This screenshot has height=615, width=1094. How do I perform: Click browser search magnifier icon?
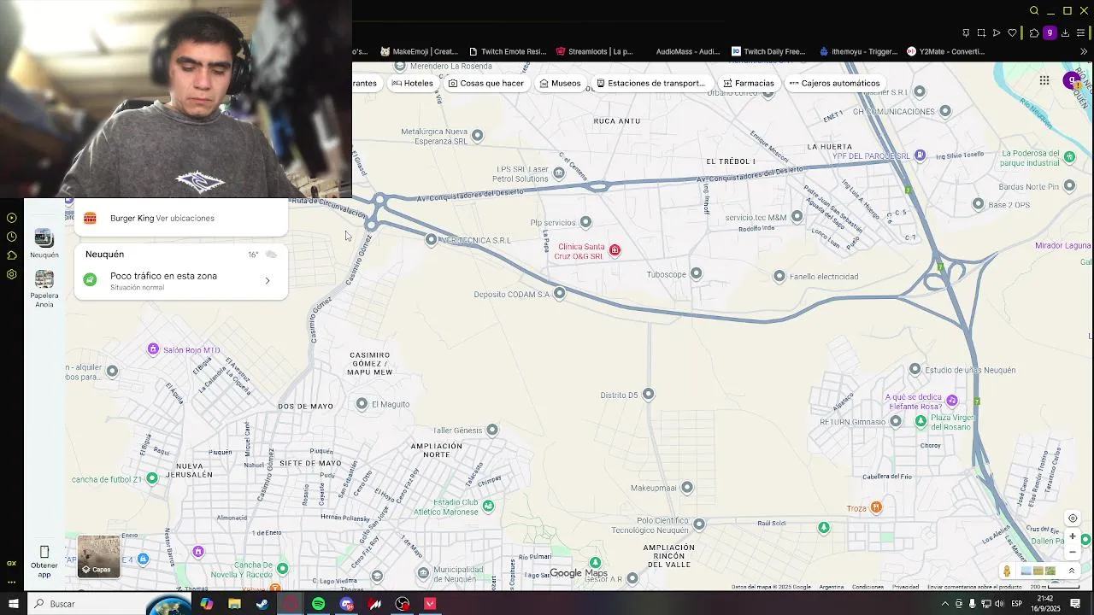[1034, 11]
